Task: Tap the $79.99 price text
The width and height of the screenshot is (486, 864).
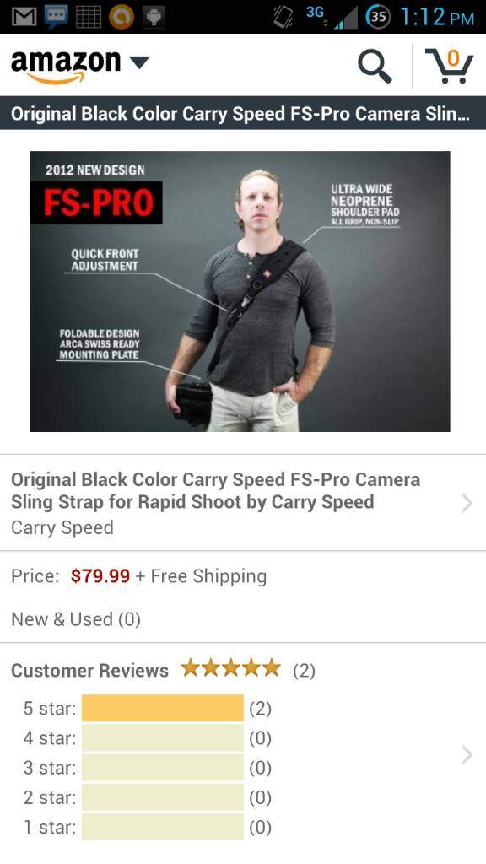Action: pyautogui.click(x=100, y=575)
